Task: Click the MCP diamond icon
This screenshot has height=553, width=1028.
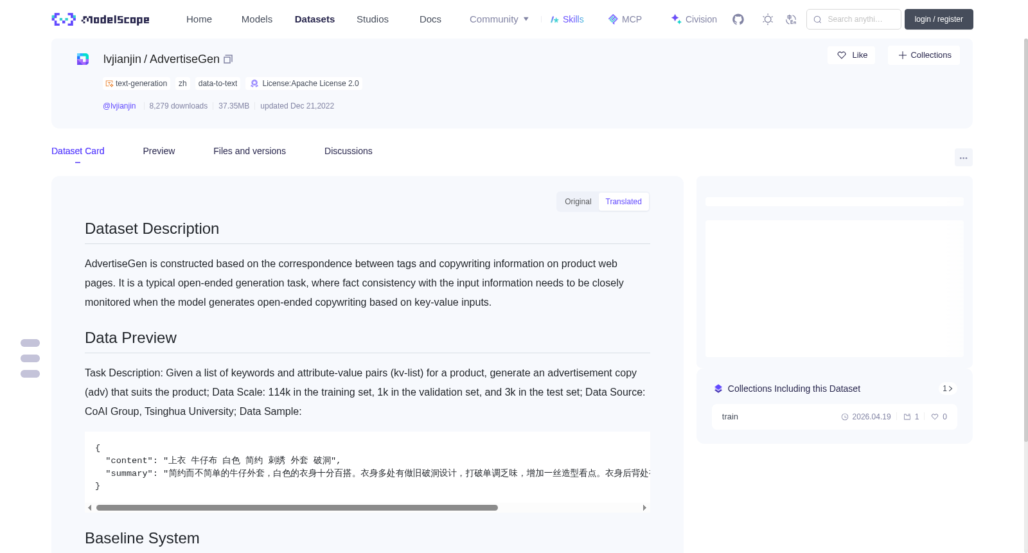Action: [613, 19]
